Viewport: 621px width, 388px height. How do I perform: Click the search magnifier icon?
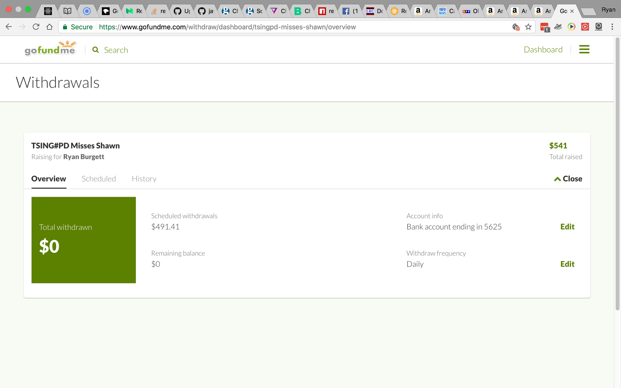96,50
